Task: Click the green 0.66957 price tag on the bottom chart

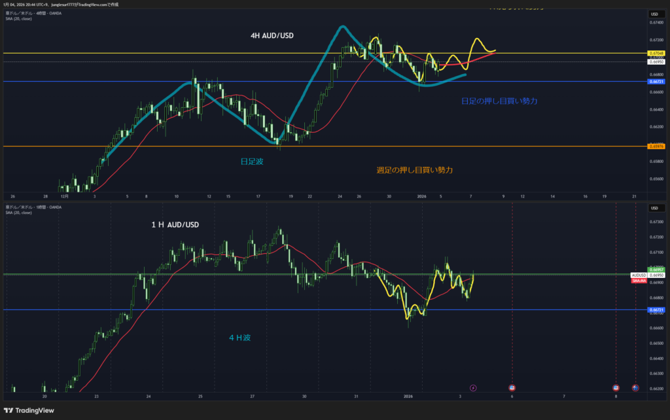Action: pos(656,270)
